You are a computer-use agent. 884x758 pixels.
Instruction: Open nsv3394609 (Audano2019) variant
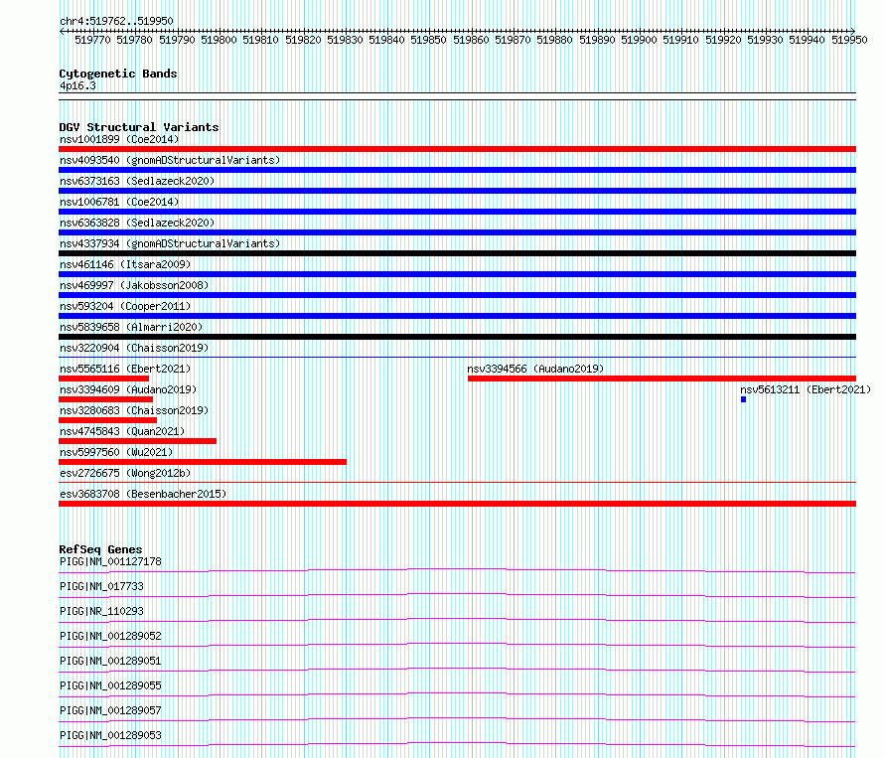pyautogui.click(x=128, y=389)
